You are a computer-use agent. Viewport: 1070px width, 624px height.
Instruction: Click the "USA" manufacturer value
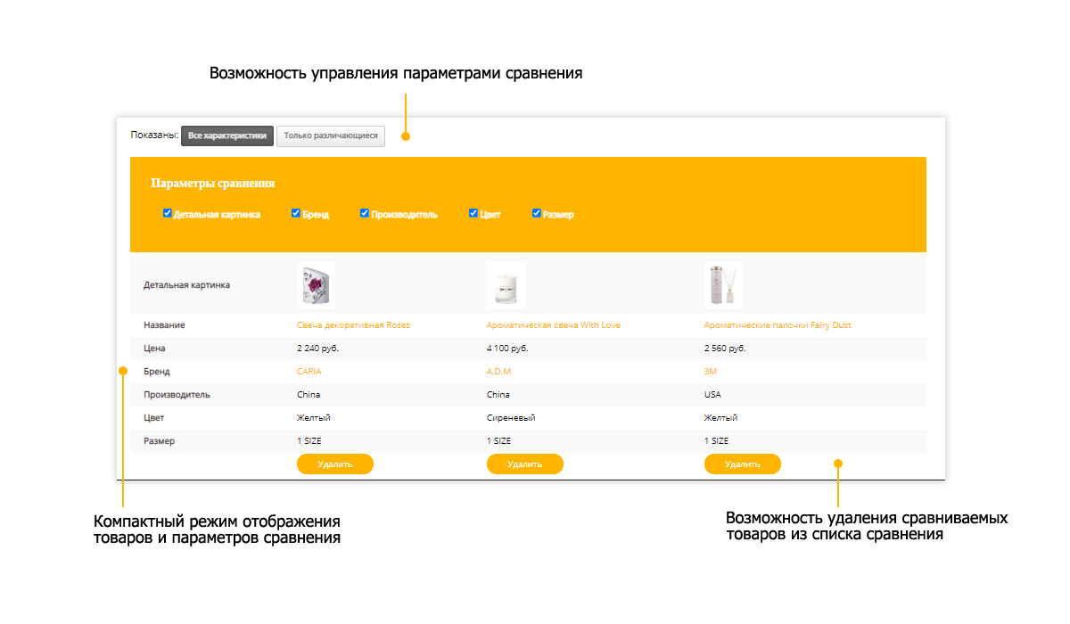(712, 395)
